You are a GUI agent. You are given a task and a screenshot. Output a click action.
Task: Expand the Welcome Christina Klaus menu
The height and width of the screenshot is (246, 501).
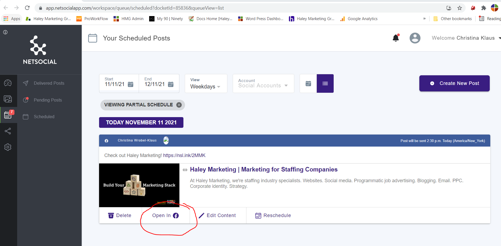coord(466,38)
